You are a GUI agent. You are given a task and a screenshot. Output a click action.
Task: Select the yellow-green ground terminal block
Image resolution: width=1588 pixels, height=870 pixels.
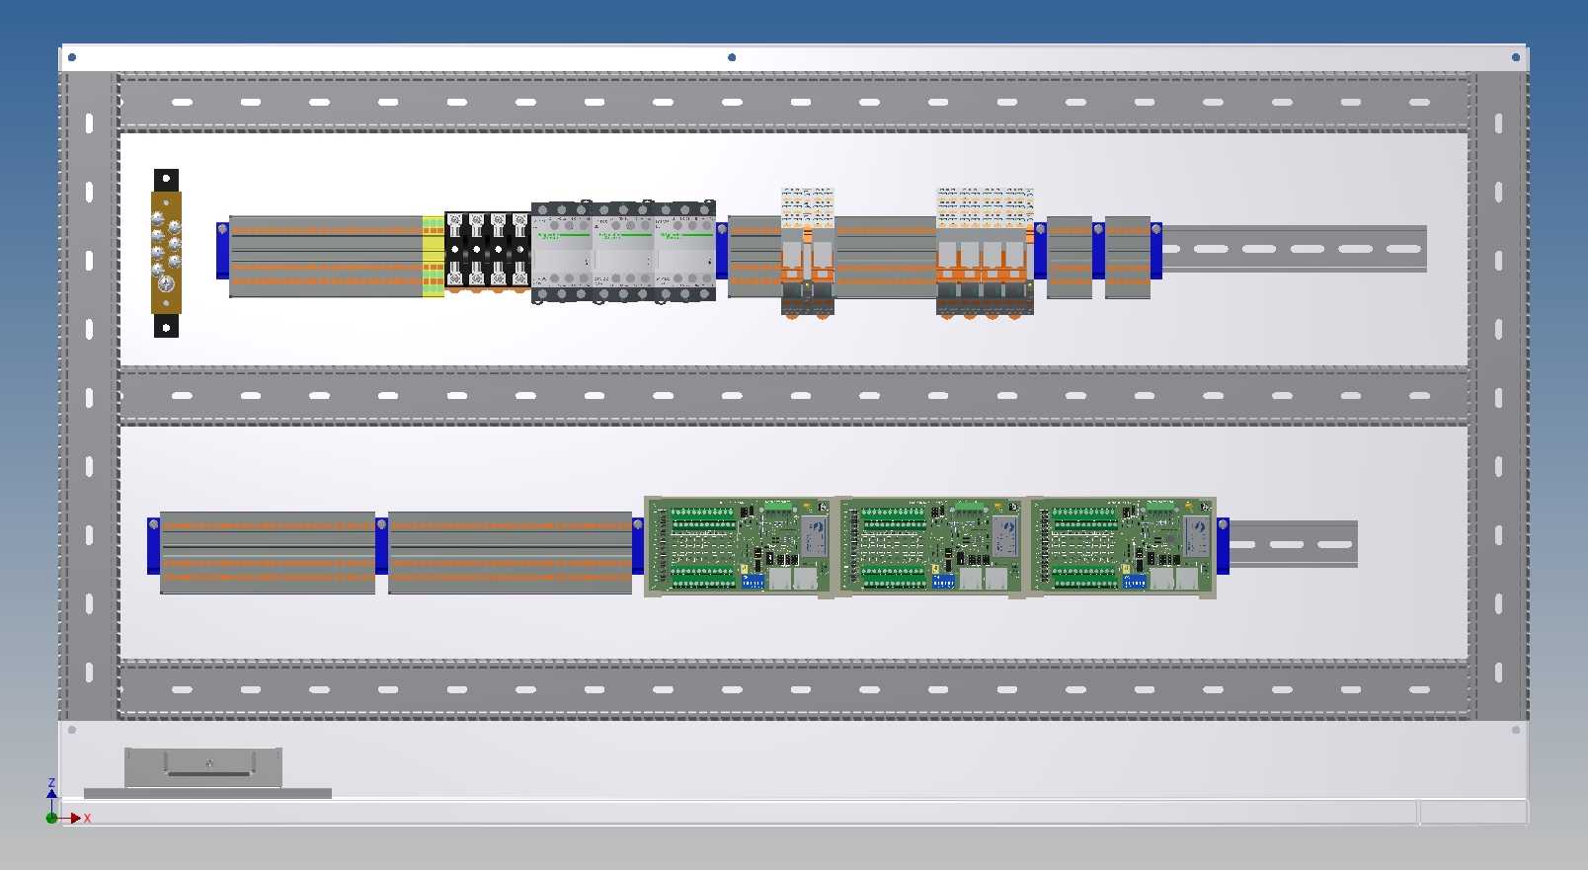[x=433, y=257]
